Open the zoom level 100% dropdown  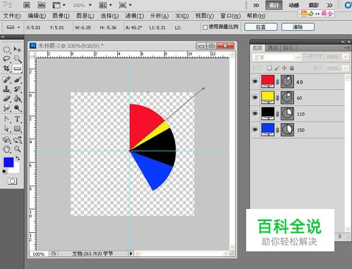click(x=90, y=5)
